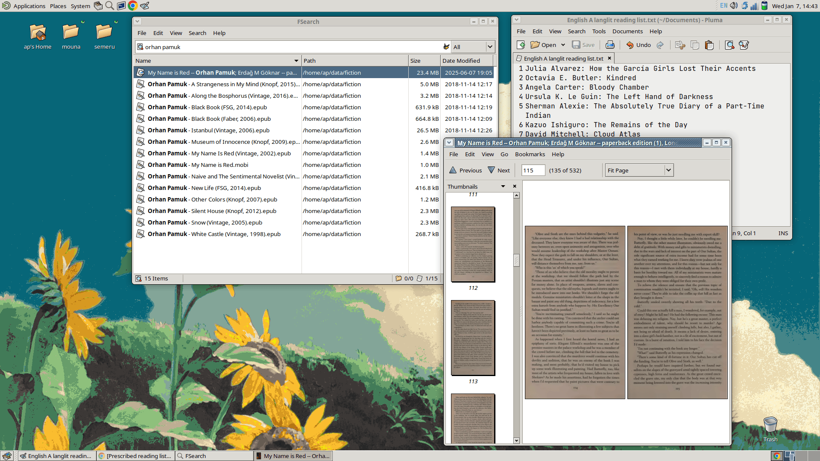Screen dimensions: 820x461
Task: Go to Previous page in document viewer
Action: coord(465,170)
